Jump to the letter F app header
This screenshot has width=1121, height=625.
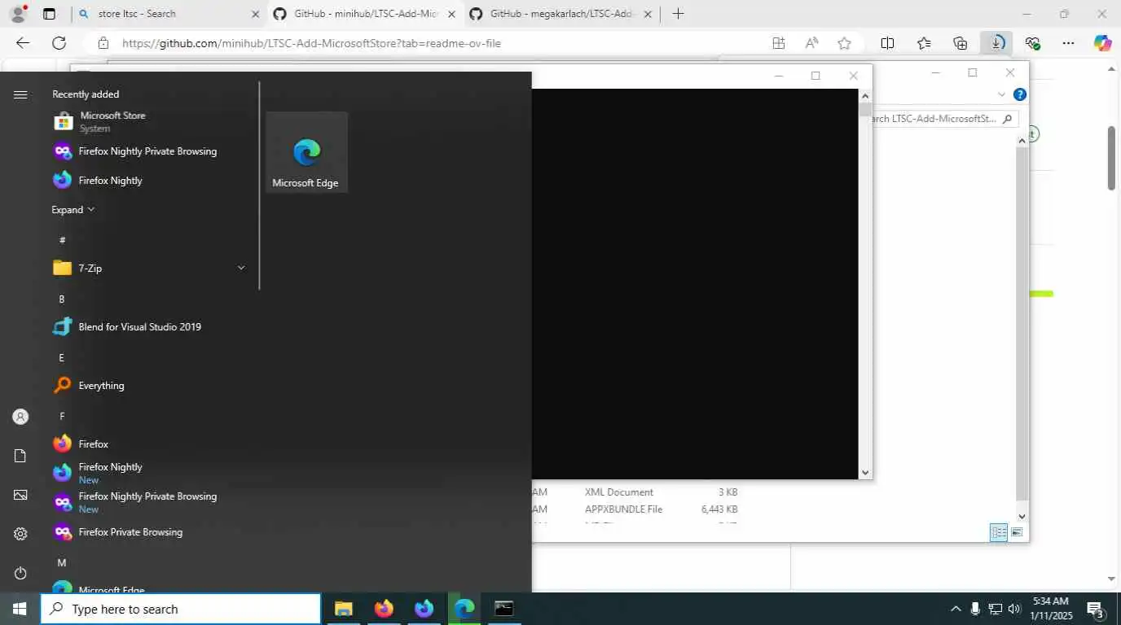point(62,417)
